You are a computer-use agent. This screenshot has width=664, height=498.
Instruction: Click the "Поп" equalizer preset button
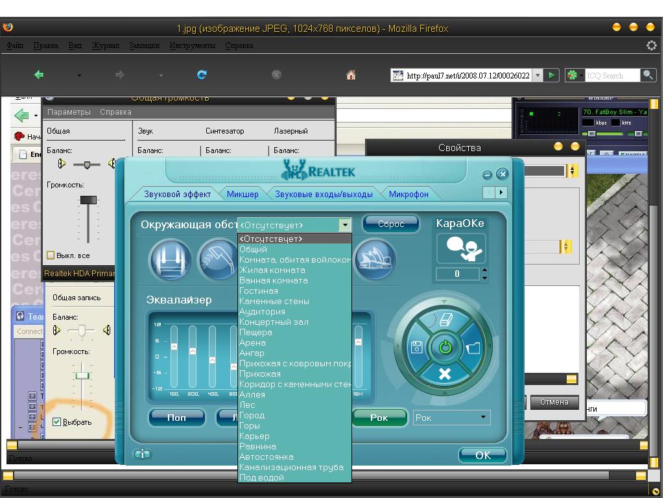176,418
